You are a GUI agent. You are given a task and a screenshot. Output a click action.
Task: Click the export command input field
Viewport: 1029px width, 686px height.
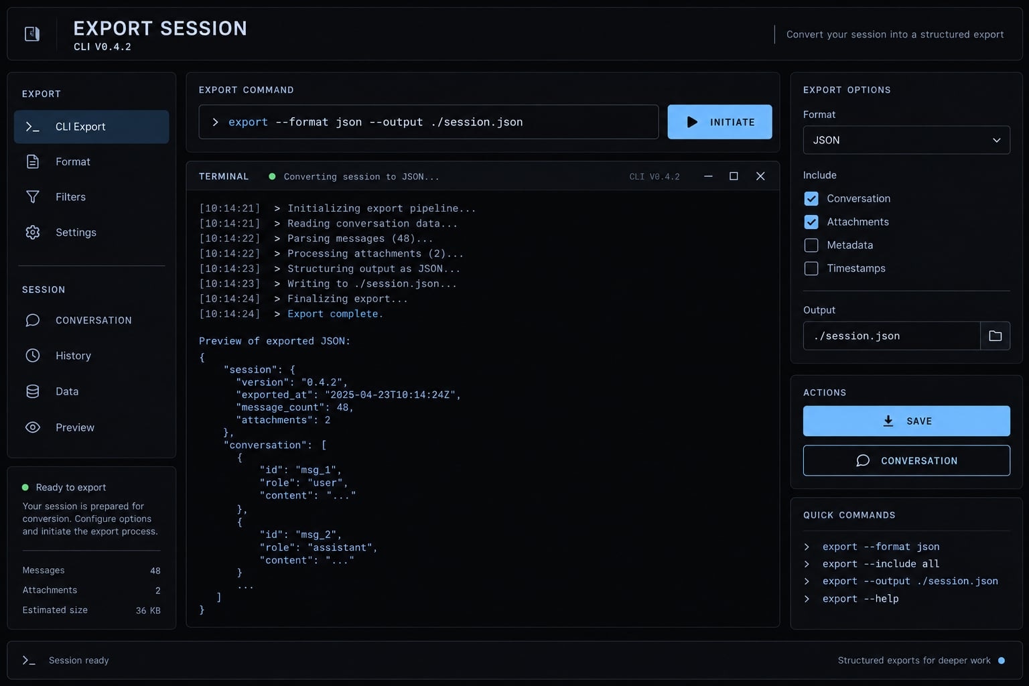(x=429, y=122)
